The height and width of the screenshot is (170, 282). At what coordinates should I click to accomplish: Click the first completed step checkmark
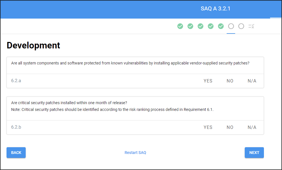point(180,26)
